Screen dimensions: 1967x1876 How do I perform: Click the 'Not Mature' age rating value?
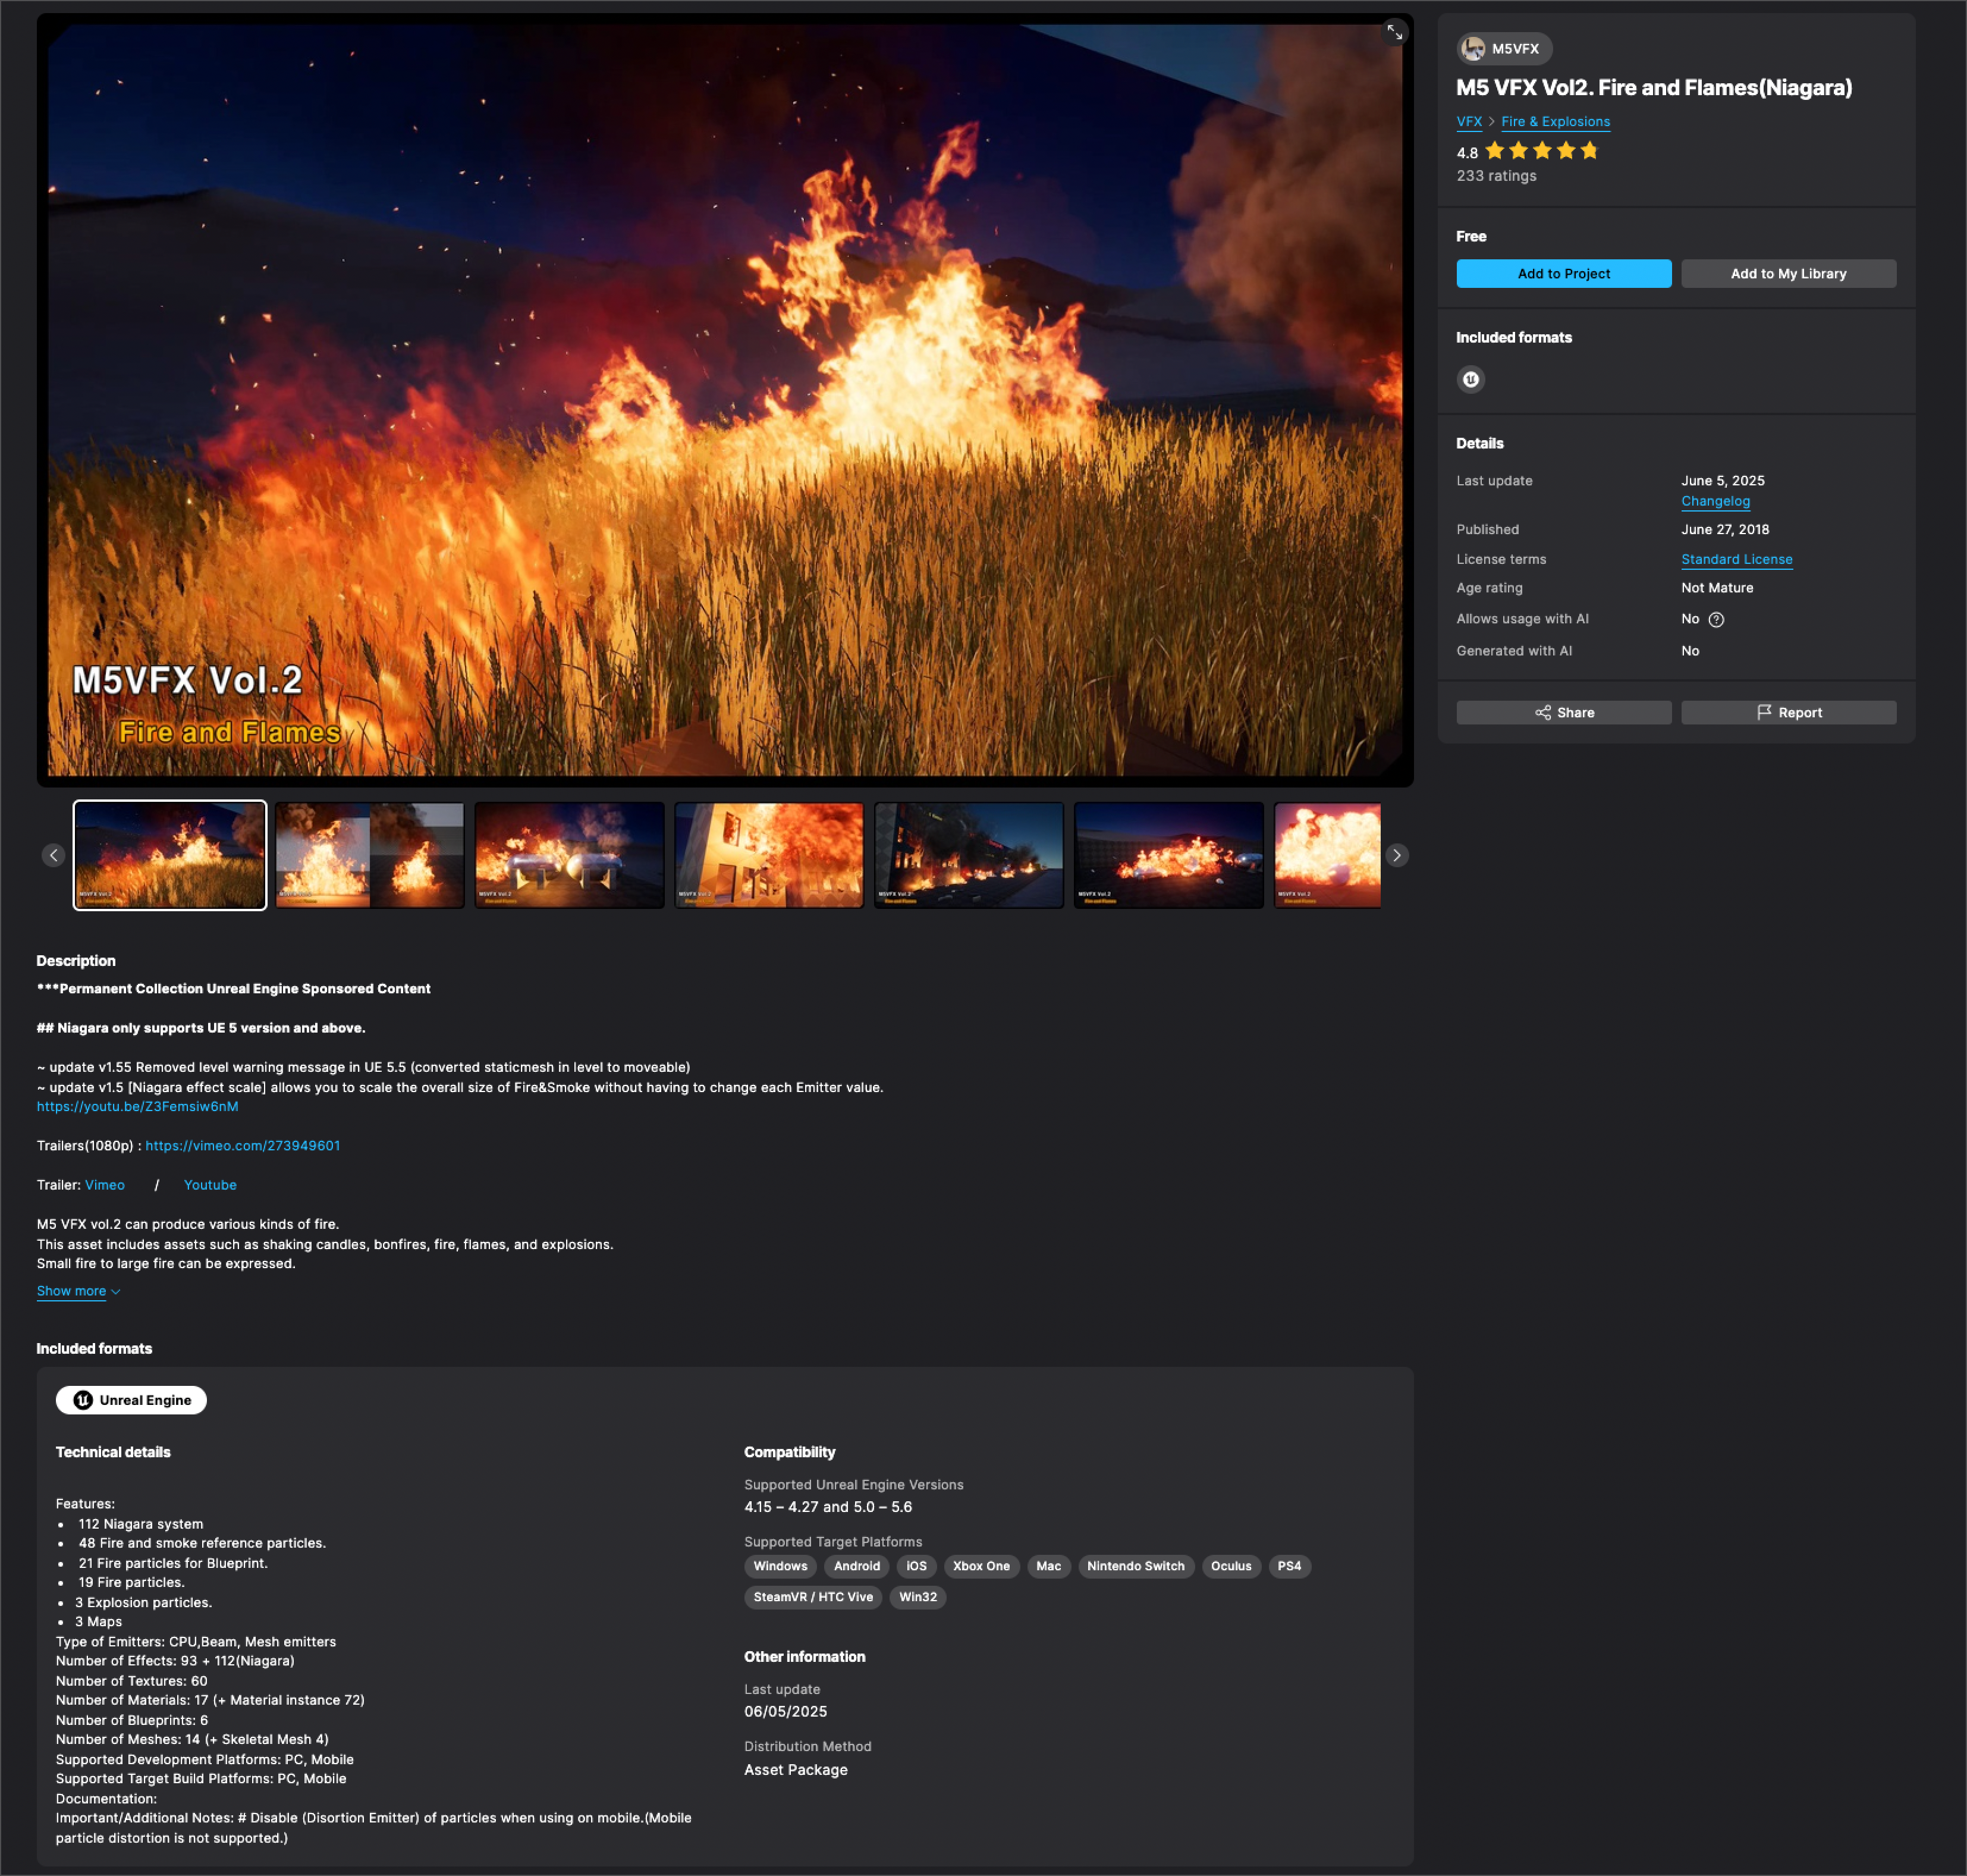1716,588
